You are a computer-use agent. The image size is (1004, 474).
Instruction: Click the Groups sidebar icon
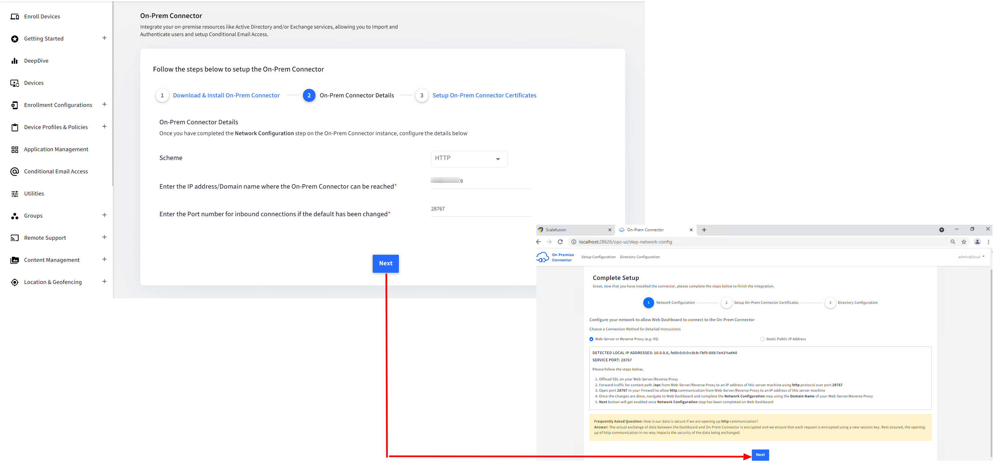pos(15,216)
